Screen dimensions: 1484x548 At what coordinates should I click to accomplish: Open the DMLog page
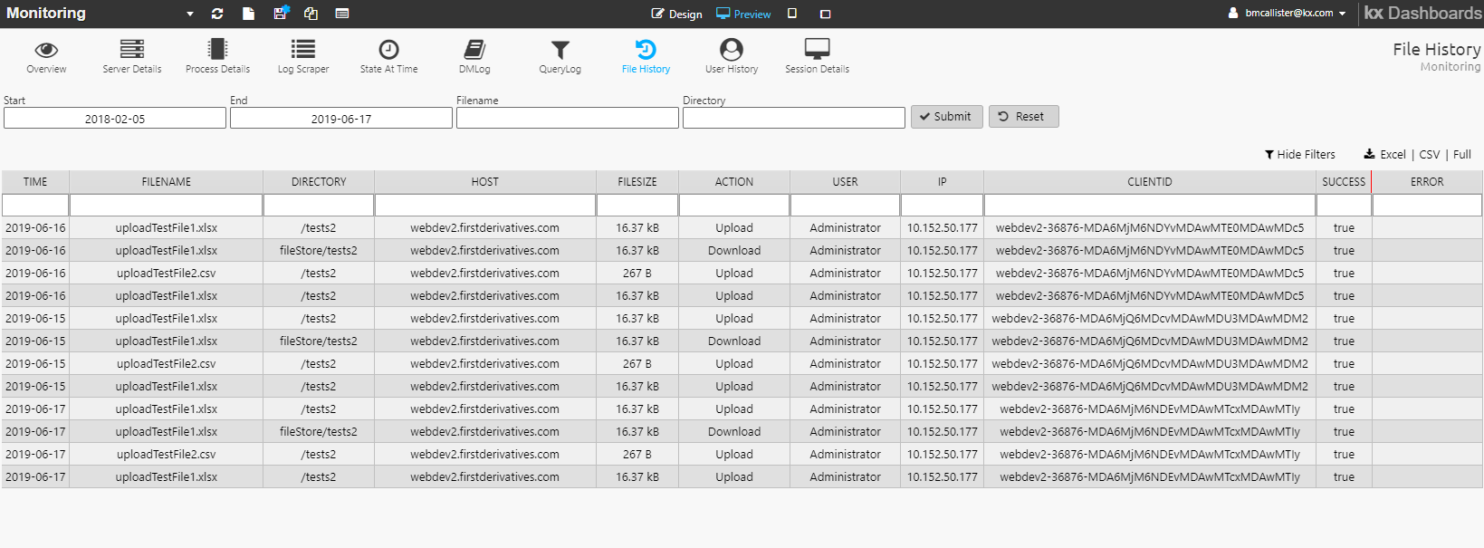(x=474, y=56)
